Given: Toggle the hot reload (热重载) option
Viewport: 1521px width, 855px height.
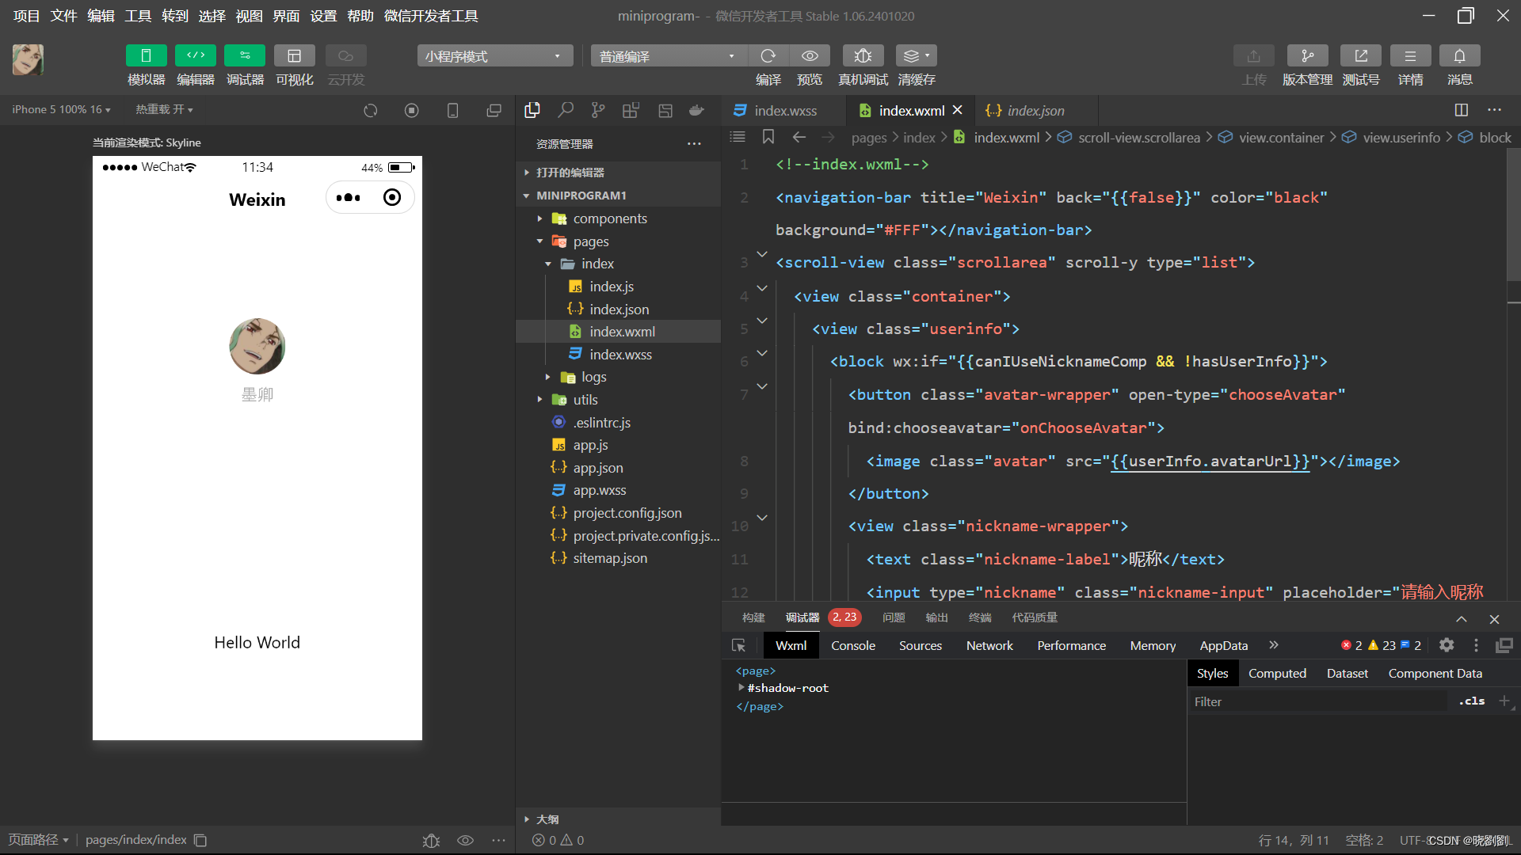Looking at the screenshot, I should [164, 109].
